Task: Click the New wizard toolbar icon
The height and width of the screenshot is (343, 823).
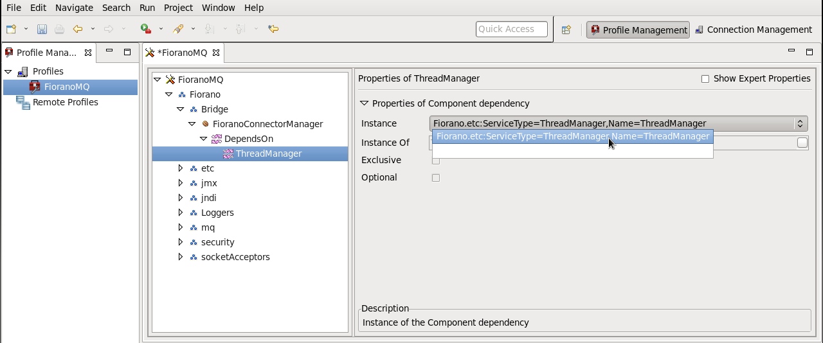Action: [11, 29]
